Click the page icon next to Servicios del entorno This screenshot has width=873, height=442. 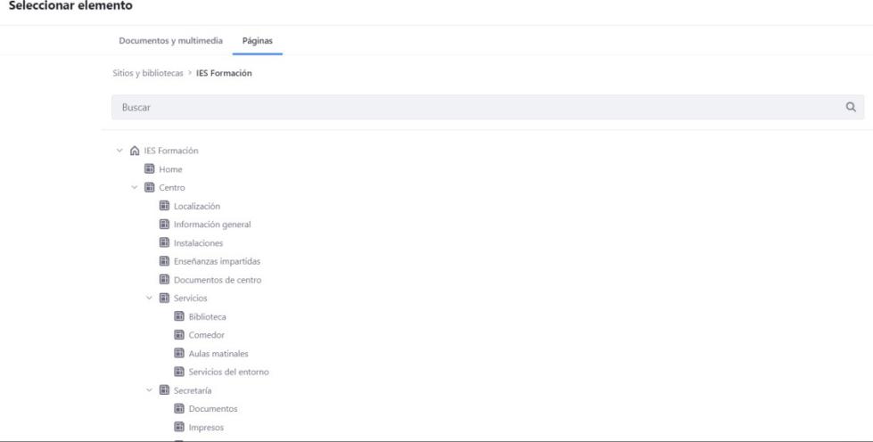click(179, 372)
